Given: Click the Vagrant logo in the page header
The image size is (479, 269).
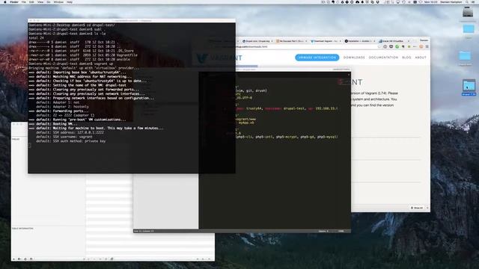Looking at the screenshot, I should point(219,58).
